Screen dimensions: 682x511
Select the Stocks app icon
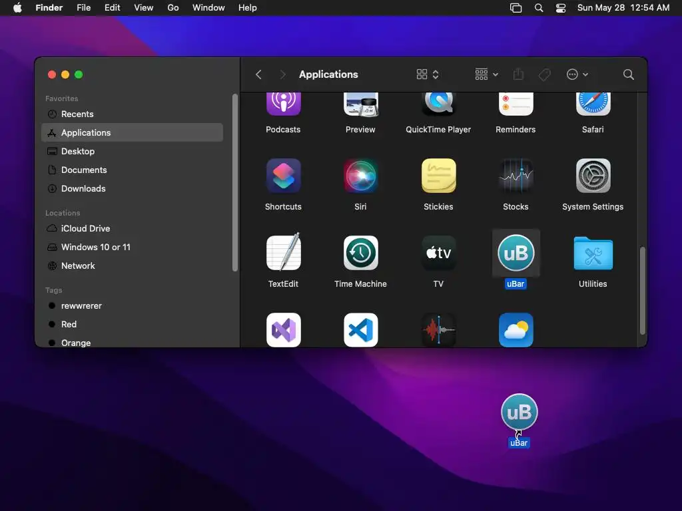pyautogui.click(x=516, y=176)
